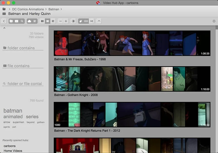Viewport: 218px width, 153px height.
Task: Expand the Batman breadcrumb chevron
Action: click(x=61, y=9)
